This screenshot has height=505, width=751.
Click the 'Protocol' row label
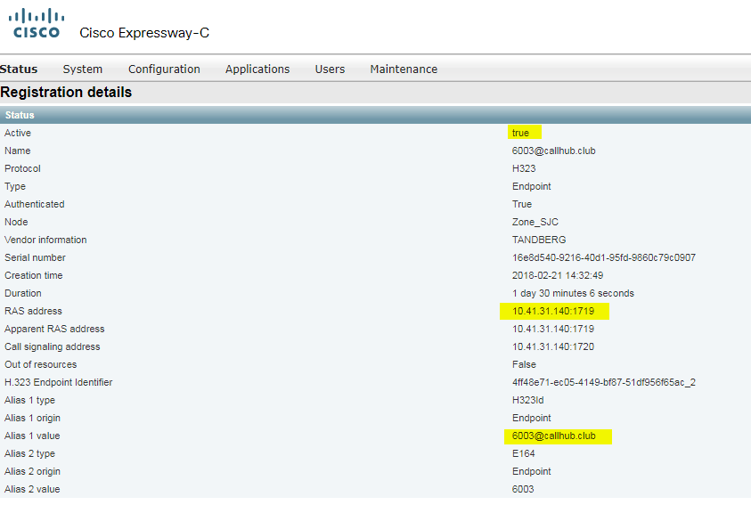click(x=22, y=168)
